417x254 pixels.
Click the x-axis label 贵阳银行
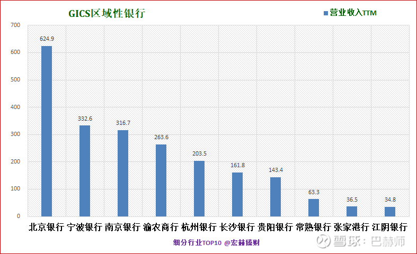click(275, 227)
